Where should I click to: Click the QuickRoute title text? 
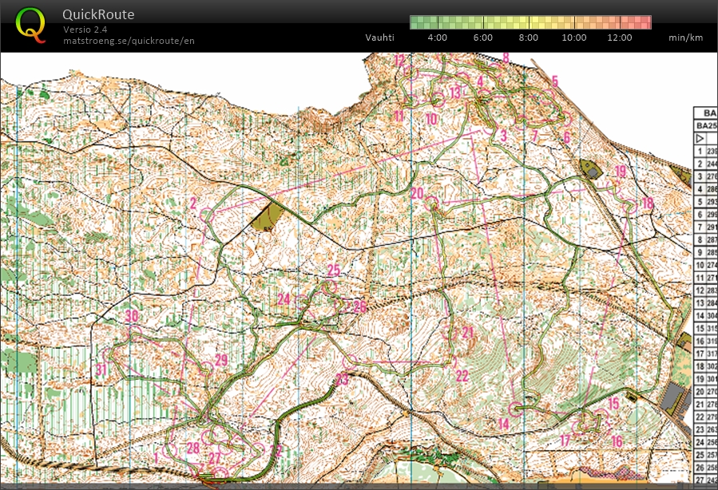(x=98, y=14)
